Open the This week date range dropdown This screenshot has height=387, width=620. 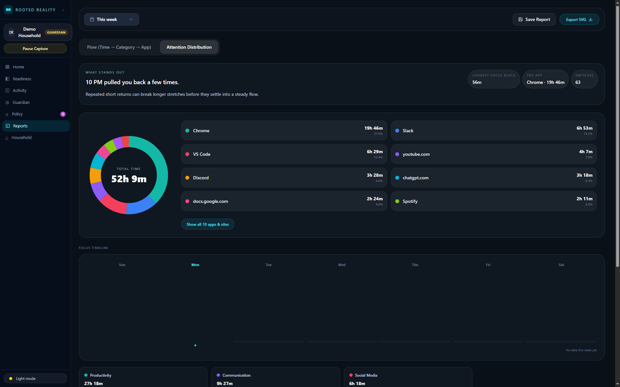click(x=111, y=19)
